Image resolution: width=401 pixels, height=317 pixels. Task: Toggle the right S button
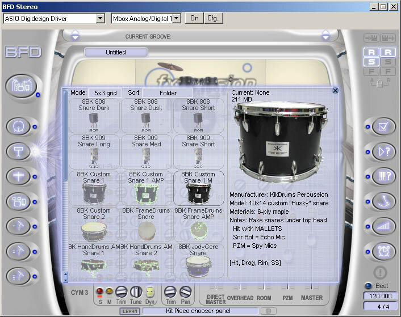388,62
